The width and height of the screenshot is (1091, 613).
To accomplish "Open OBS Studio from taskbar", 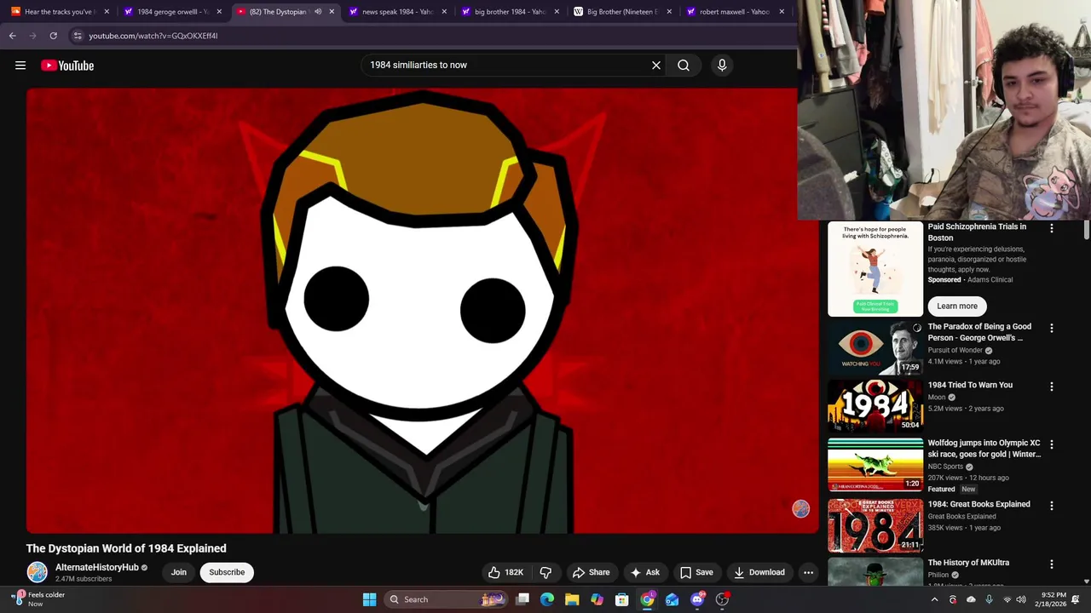I will point(722,599).
